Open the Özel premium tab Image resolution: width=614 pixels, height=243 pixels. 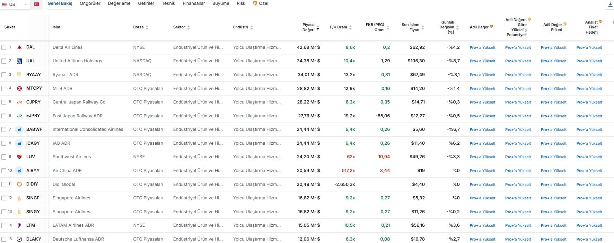pyautogui.click(x=261, y=3)
